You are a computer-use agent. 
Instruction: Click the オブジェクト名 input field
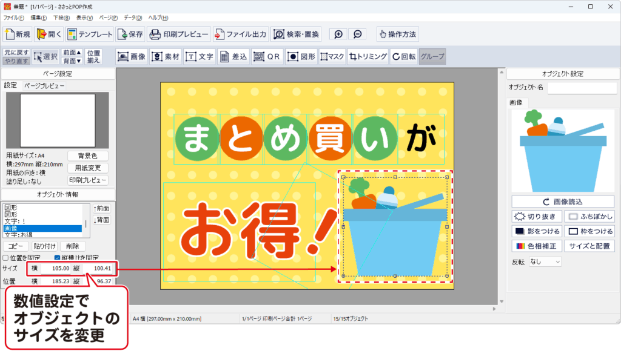(582, 88)
